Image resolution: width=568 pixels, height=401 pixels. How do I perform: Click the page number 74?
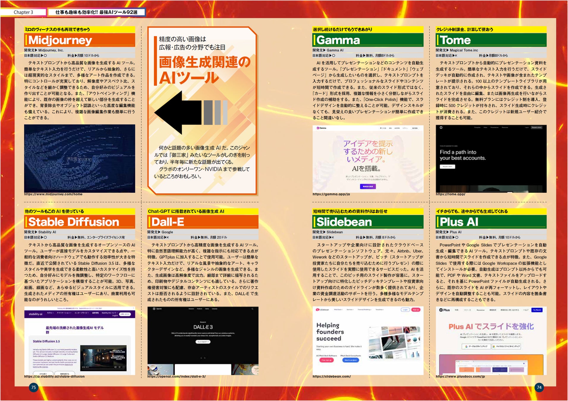(x=539, y=388)
